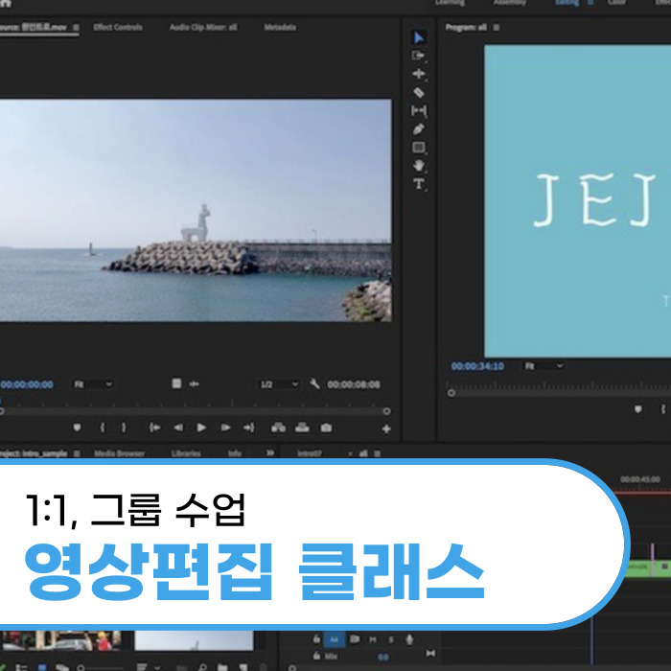The width and height of the screenshot is (671, 671).
Task: Switch to the Assembly workspace
Action: 509,3
